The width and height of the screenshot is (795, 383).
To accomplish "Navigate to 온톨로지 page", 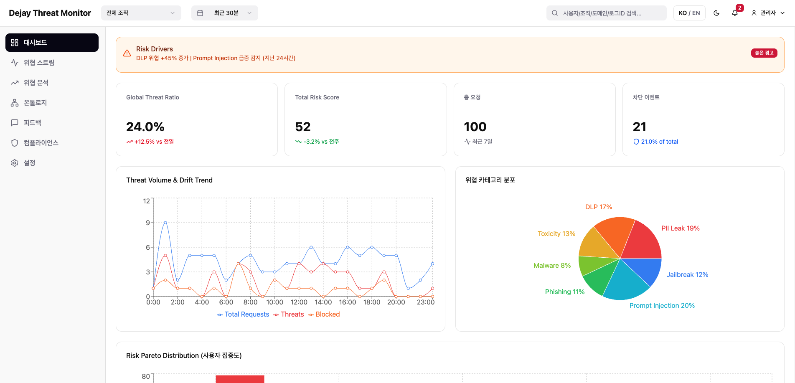I will coord(52,103).
